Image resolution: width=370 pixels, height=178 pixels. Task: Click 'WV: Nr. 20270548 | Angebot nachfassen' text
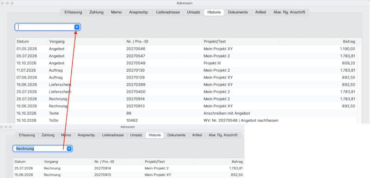pyautogui.click(x=241, y=120)
